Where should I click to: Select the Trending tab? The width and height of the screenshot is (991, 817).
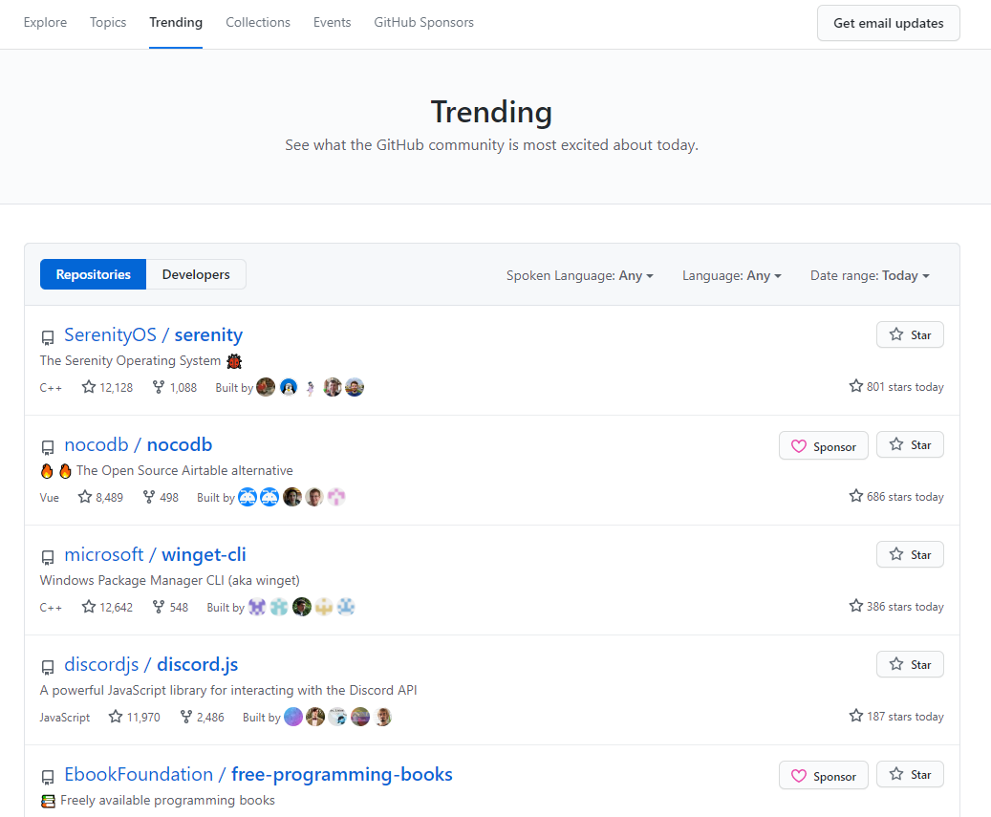(x=176, y=22)
